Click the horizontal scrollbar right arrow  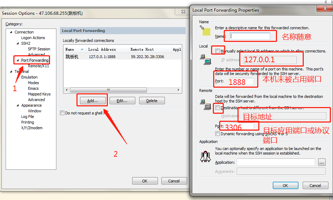(x=178, y=90)
